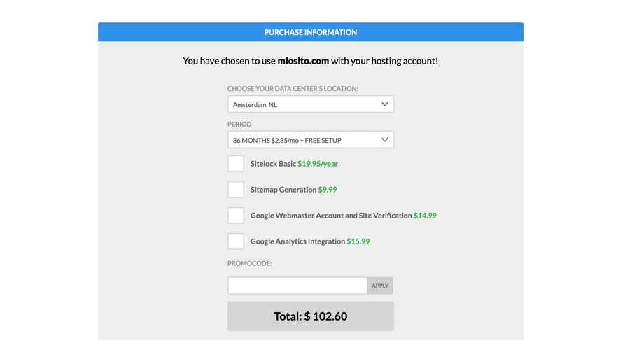Toggle the Google Analytics Integration checkbox

click(236, 241)
